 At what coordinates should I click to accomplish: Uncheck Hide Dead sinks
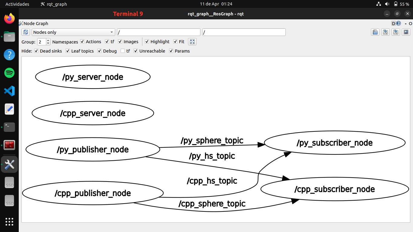click(x=36, y=51)
